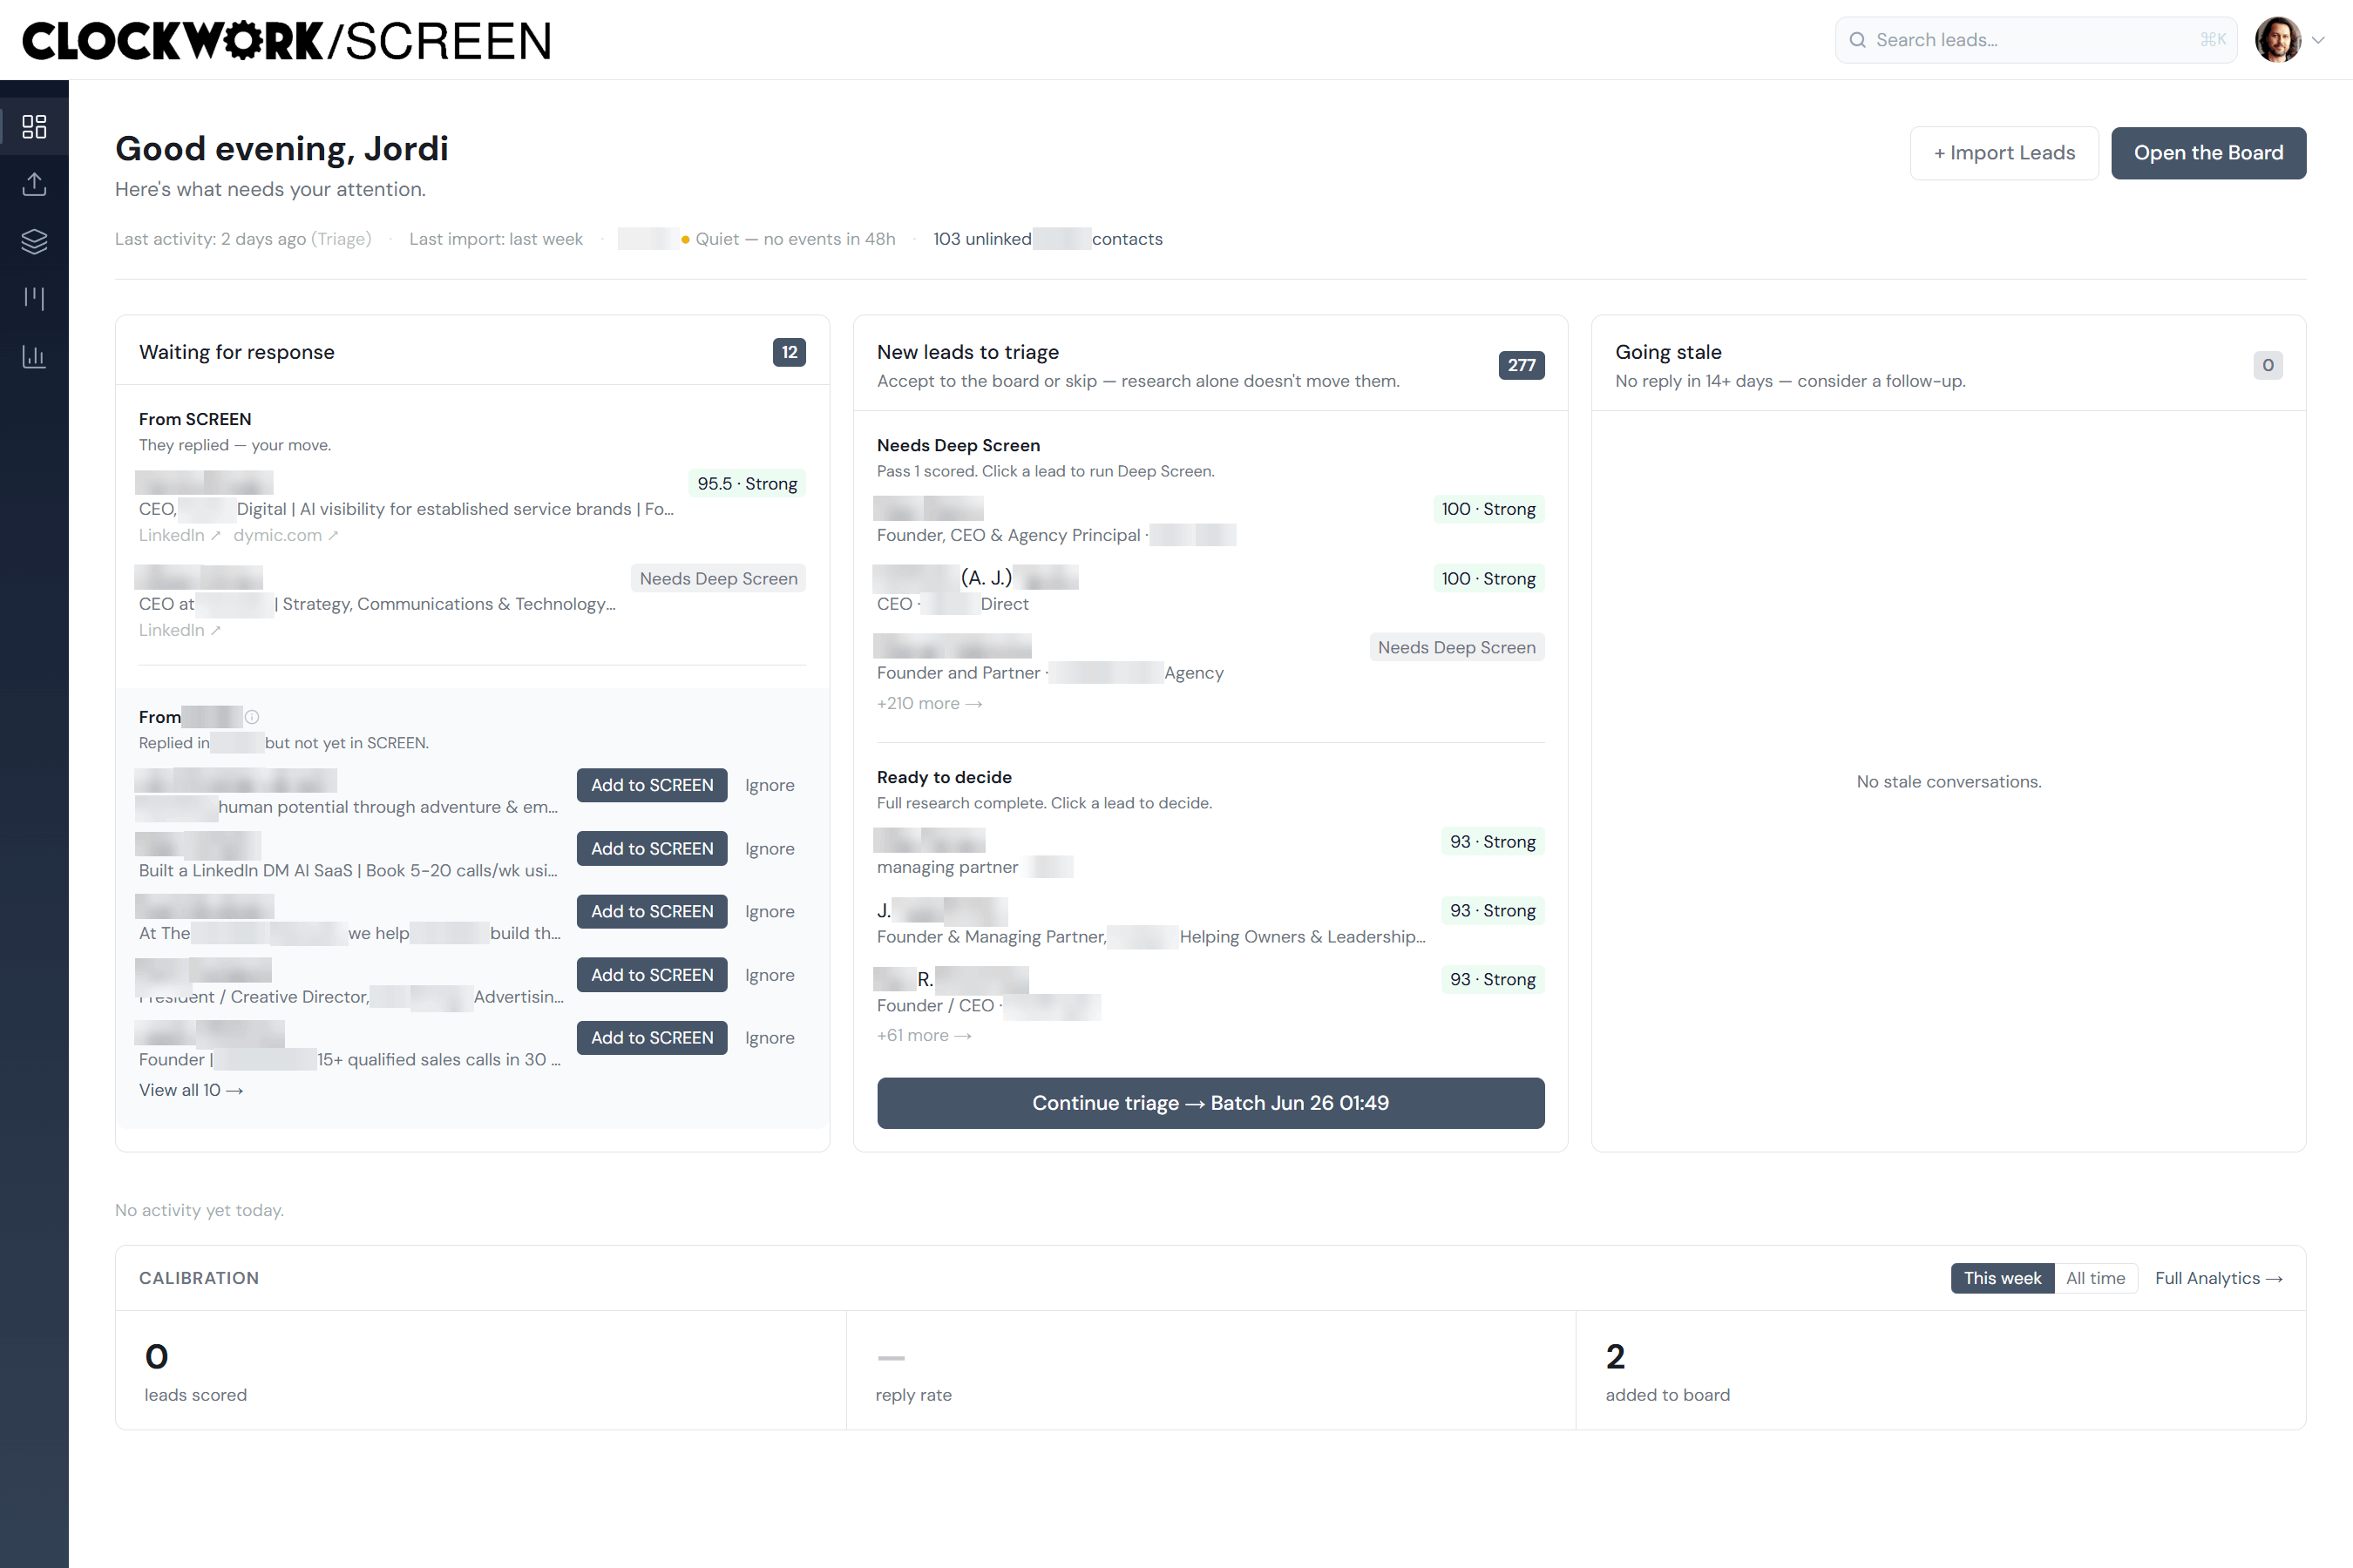Open the analytics bar chart icon in sidebar

pos(34,356)
